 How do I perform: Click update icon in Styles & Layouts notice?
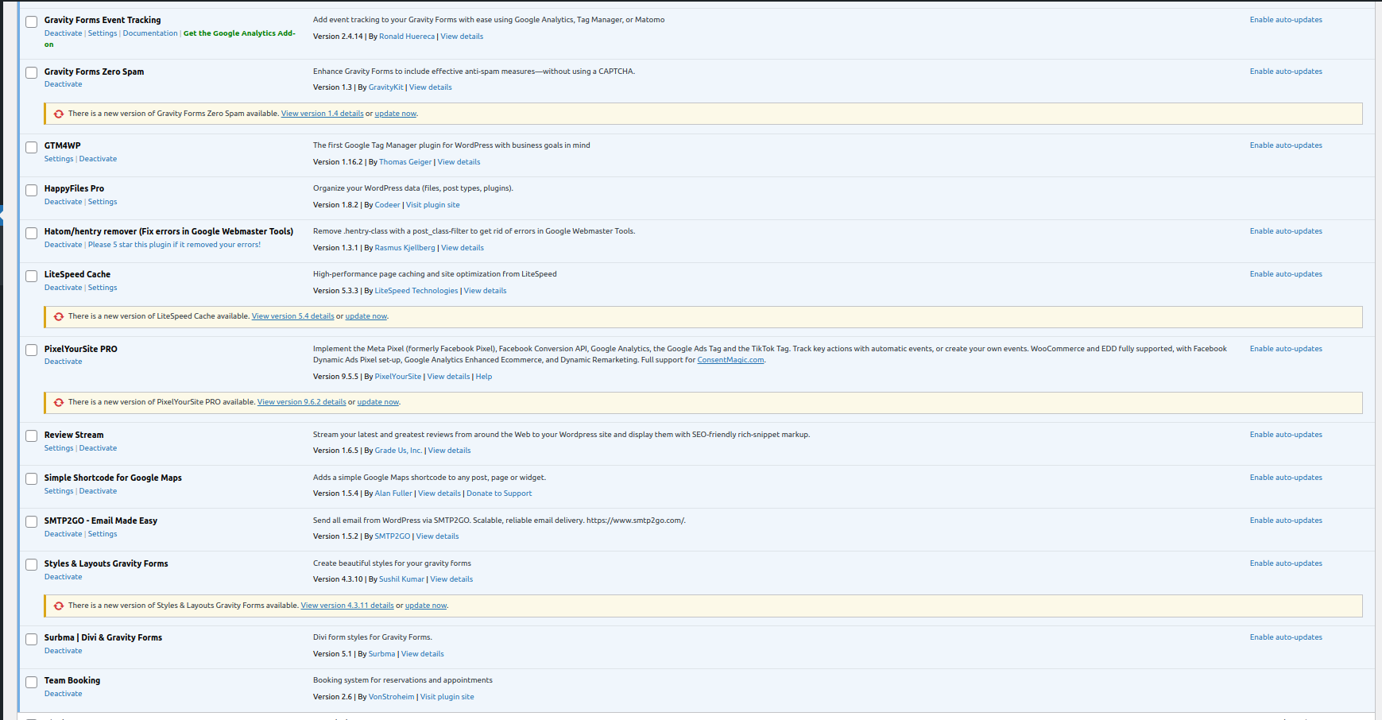59,606
